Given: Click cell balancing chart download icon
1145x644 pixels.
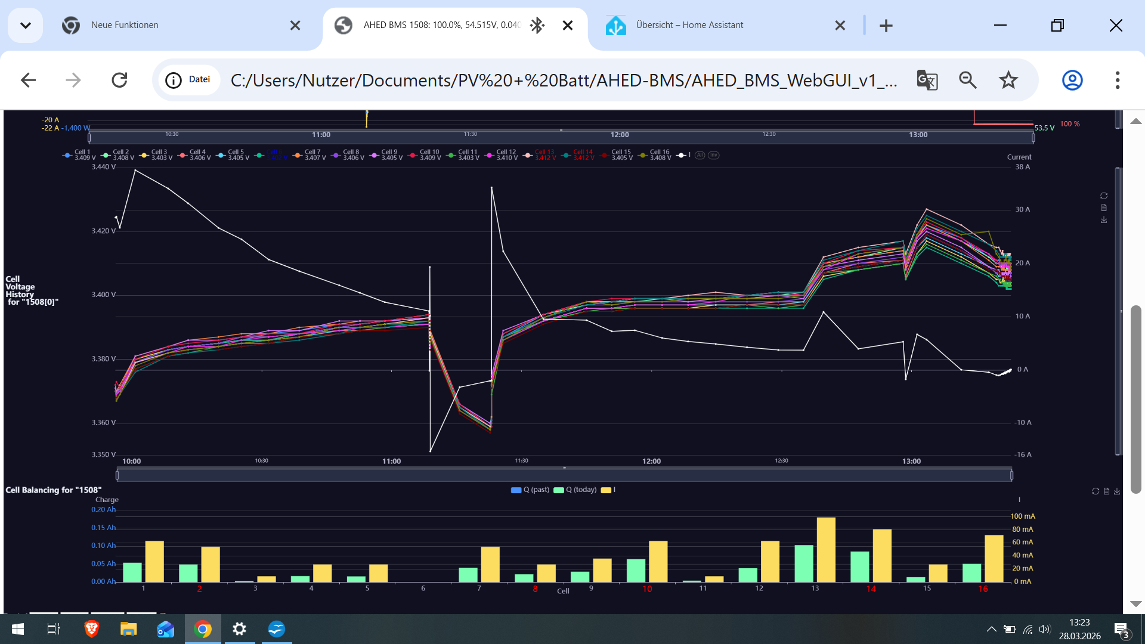Looking at the screenshot, I should point(1117,491).
